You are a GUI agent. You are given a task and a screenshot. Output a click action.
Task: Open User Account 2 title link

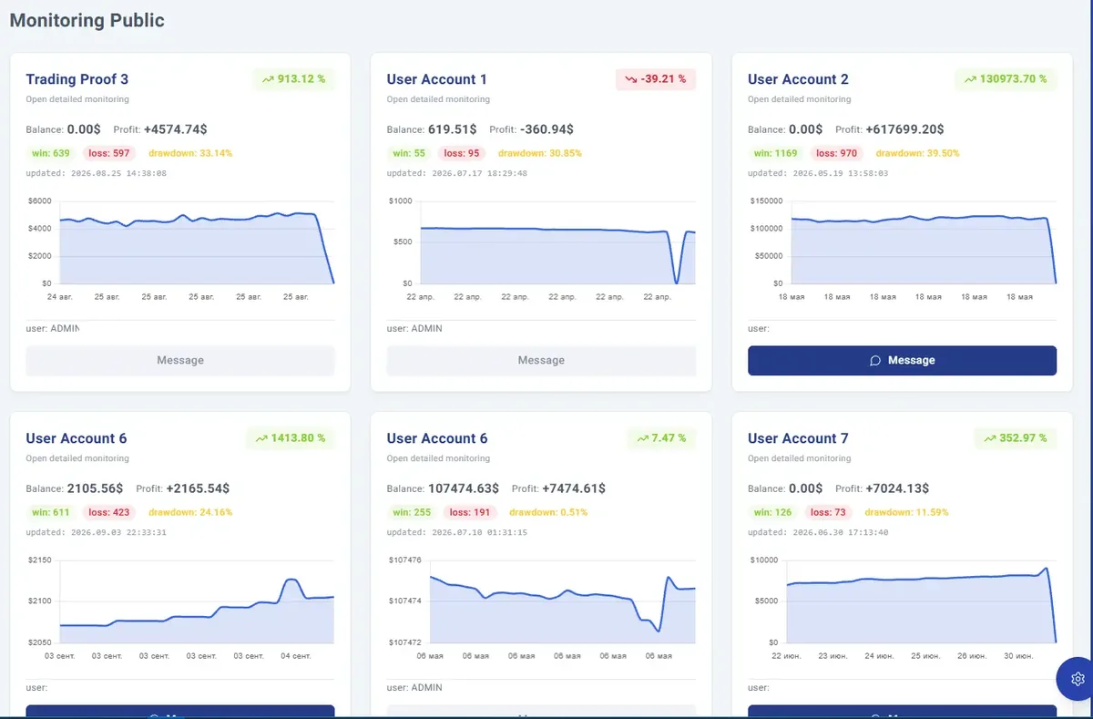(798, 79)
